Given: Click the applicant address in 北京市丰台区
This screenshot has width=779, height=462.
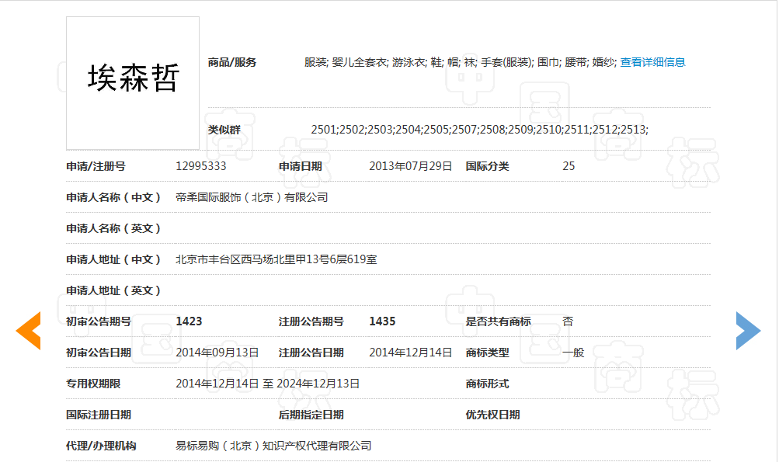Looking at the screenshot, I should coord(276,259).
